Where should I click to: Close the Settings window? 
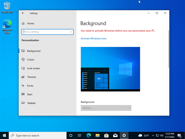[x=165, y=13]
